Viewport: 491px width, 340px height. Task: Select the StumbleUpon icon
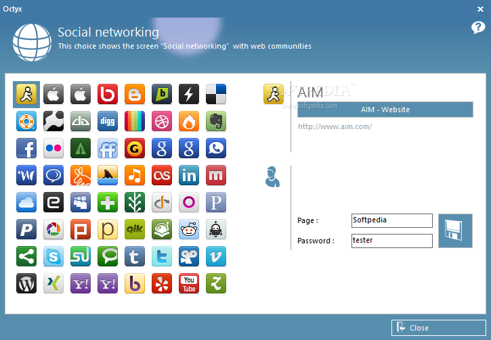click(x=81, y=256)
